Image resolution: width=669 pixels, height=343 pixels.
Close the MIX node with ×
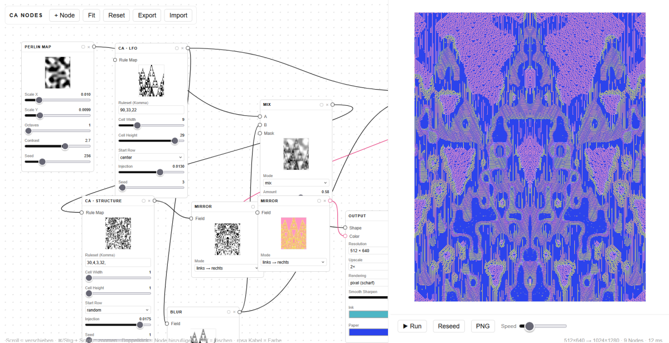click(327, 105)
